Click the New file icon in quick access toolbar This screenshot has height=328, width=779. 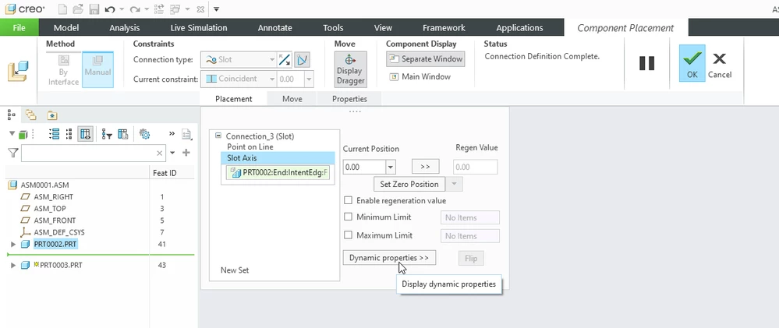pyautogui.click(x=62, y=9)
